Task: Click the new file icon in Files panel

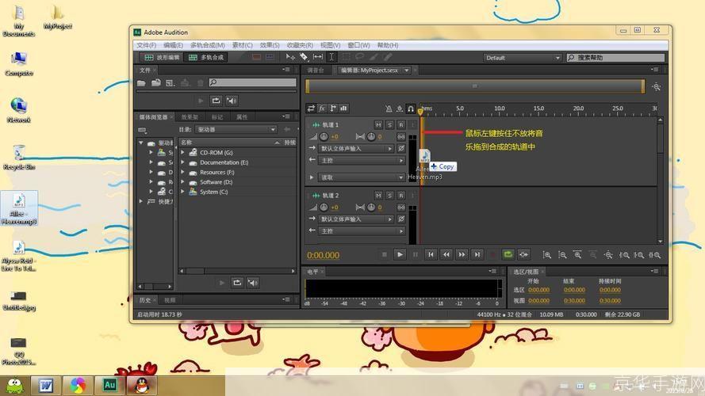Action: [x=170, y=83]
